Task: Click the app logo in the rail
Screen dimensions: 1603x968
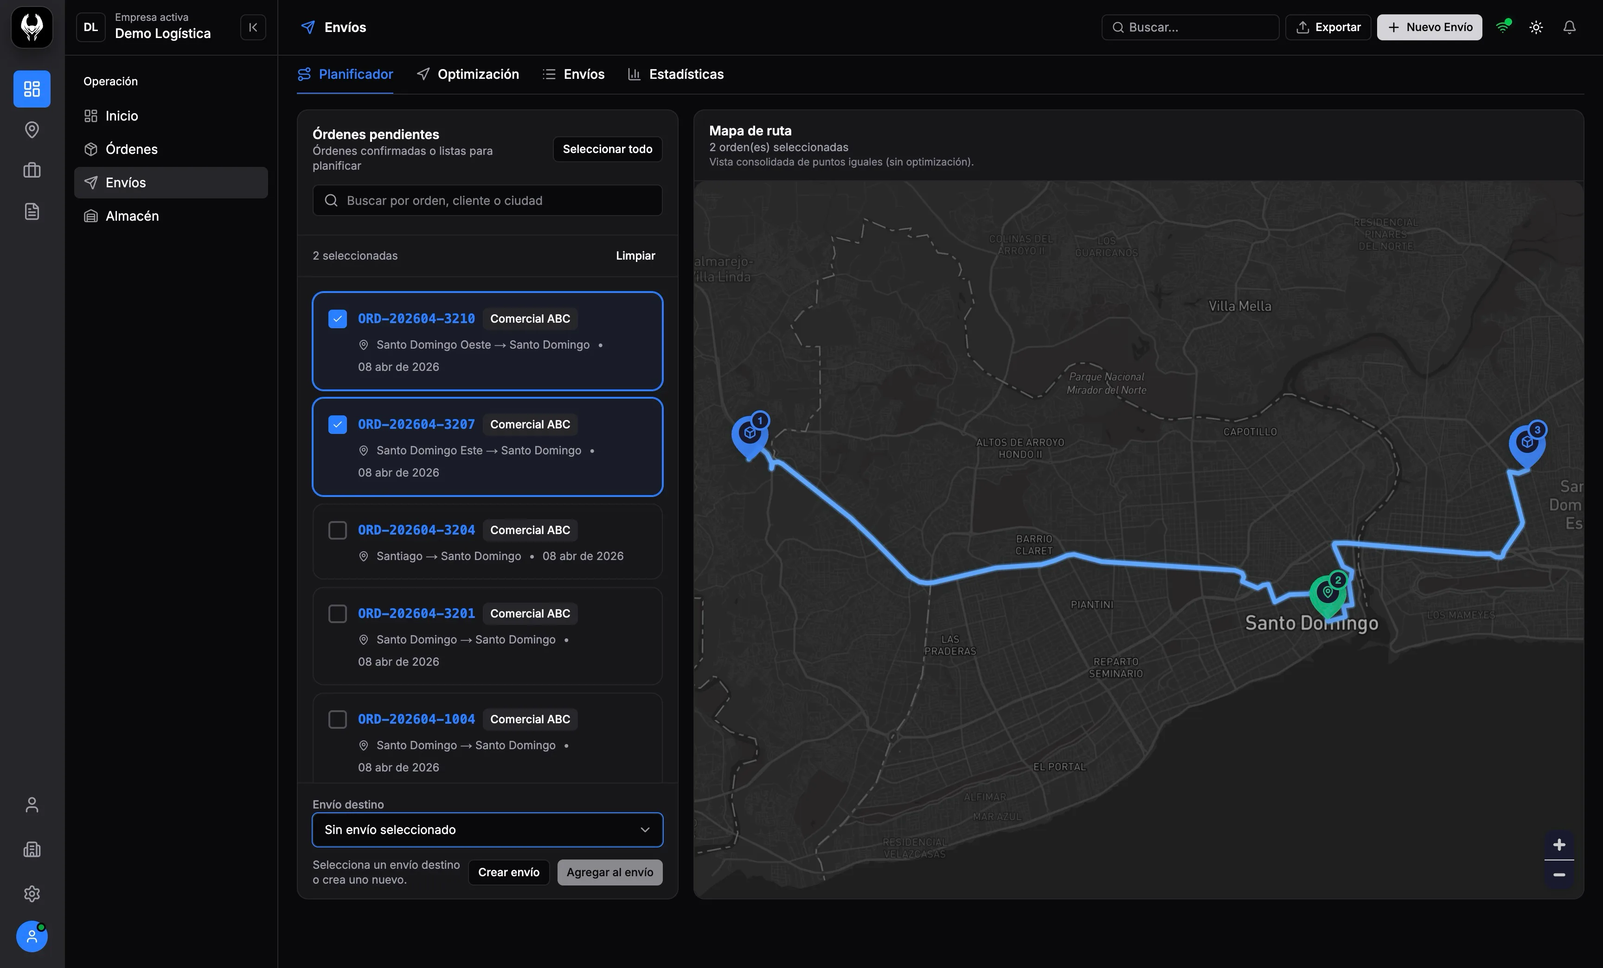Action: click(32, 27)
